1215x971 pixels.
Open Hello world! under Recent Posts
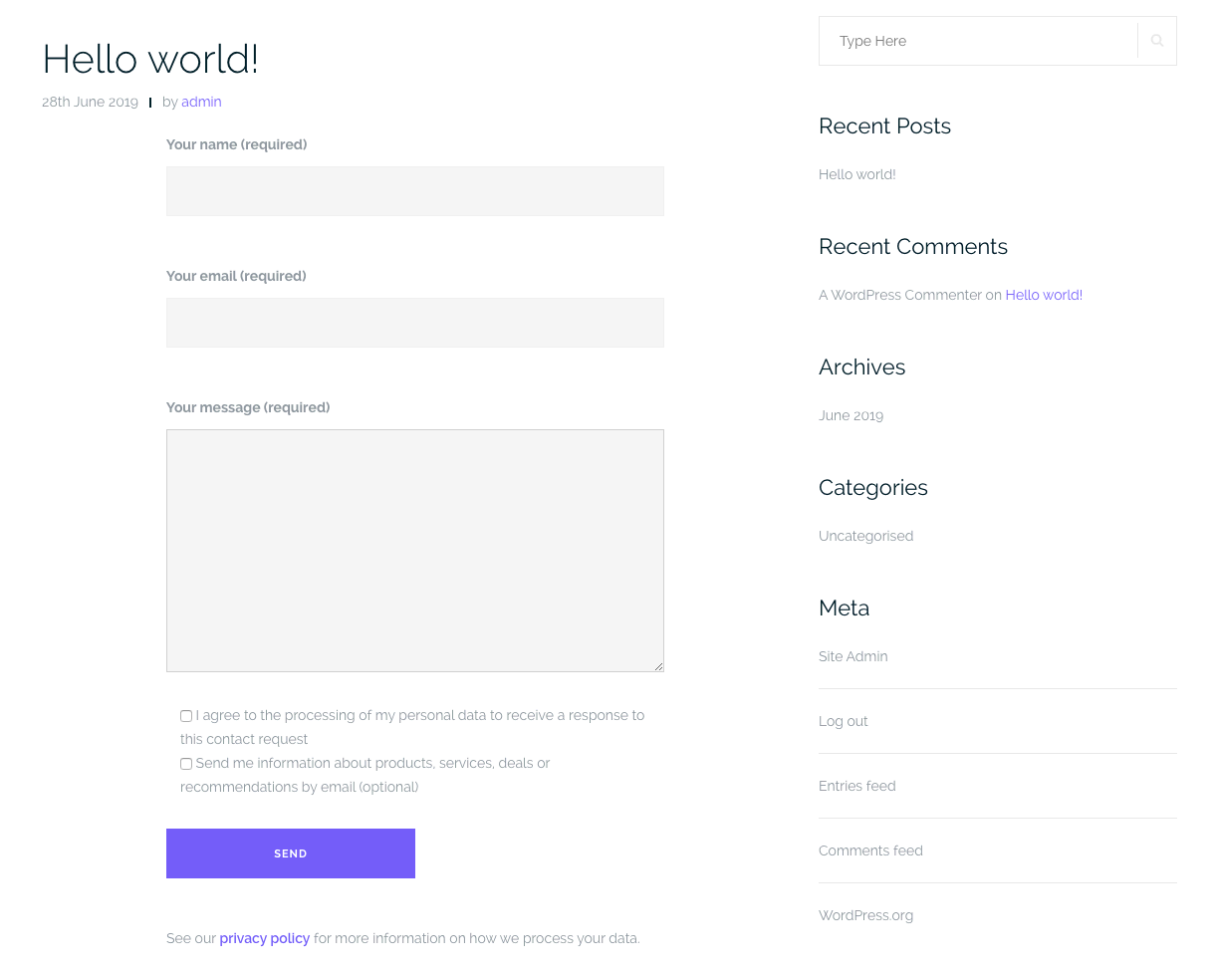click(856, 174)
